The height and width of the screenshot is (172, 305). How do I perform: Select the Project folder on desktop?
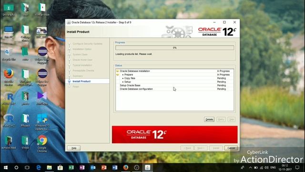(25, 121)
